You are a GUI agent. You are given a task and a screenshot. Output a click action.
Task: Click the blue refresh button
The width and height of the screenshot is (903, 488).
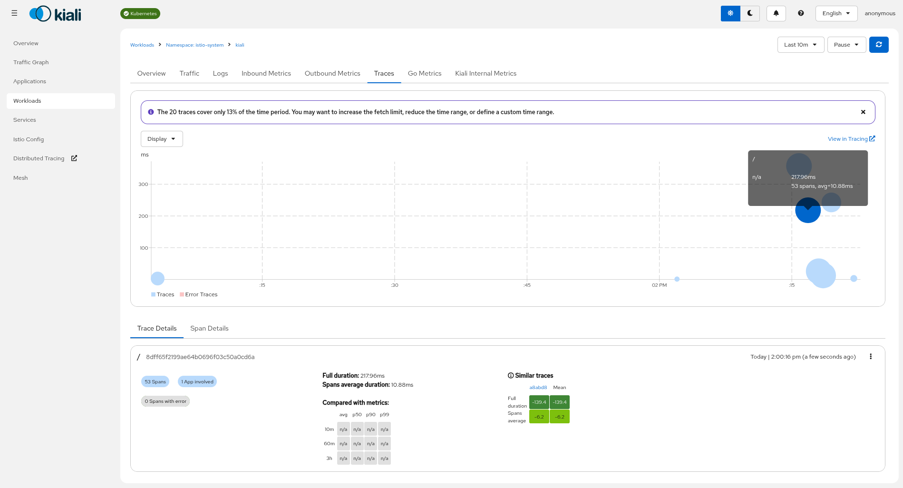[878, 45]
